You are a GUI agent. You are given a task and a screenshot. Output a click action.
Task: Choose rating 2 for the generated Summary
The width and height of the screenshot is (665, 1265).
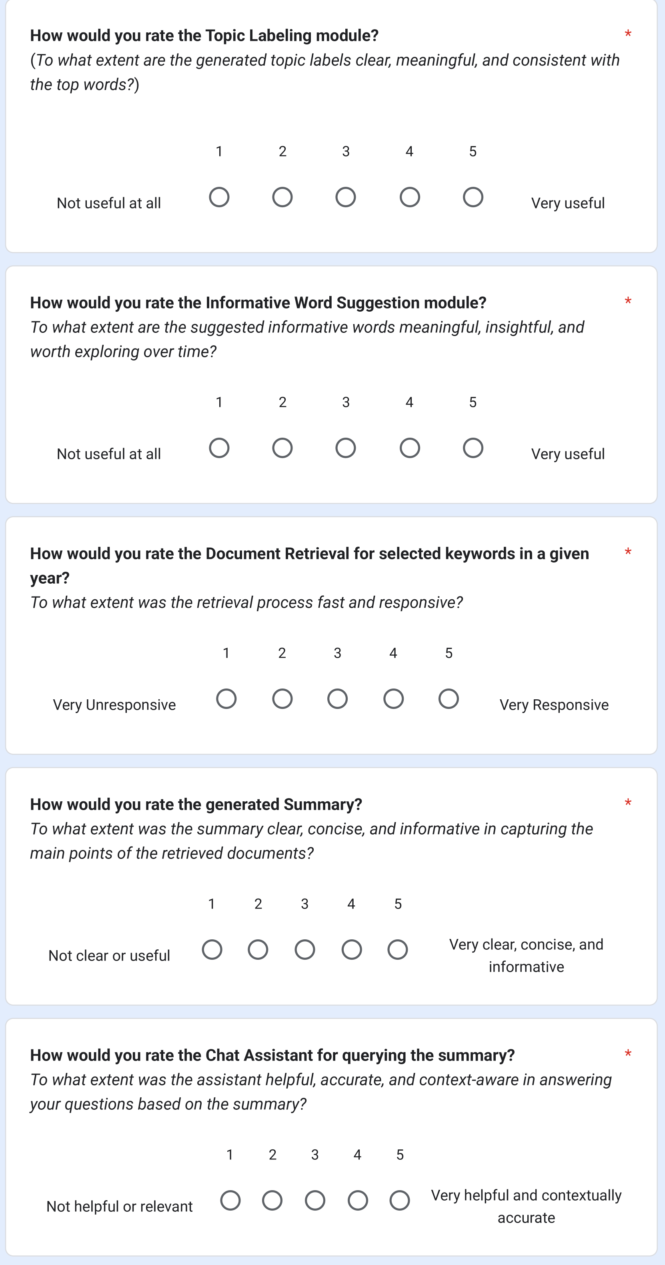[x=258, y=950]
